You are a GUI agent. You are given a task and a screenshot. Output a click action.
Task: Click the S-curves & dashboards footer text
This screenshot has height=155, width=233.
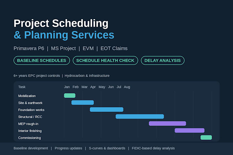(x=107, y=148)
